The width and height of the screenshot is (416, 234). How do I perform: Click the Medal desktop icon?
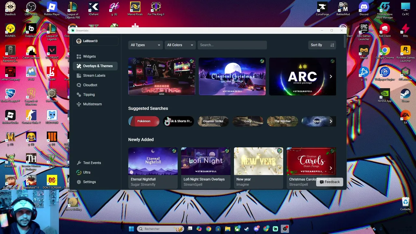pyautogui.click(x=364, y=52)
